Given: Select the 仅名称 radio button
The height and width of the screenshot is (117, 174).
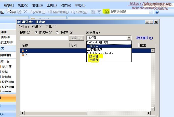Looking at the screenshot, I should pyautogui.click(x=36, y=32).
